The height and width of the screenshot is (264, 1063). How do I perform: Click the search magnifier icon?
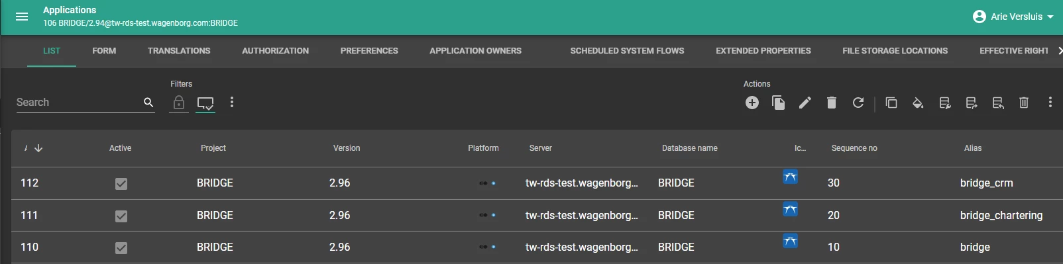click(x=148, y=102)
